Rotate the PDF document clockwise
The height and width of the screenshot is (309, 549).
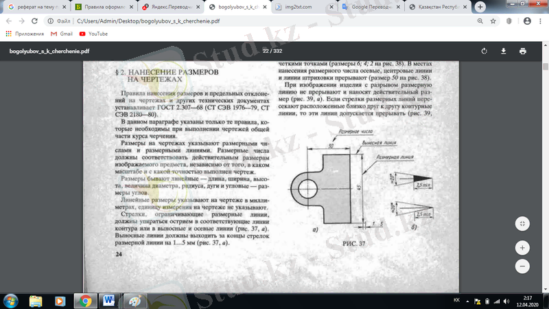[484, 51]
